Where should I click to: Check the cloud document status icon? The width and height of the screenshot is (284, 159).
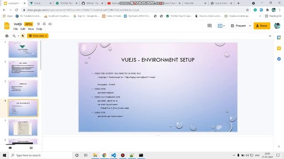50,24
